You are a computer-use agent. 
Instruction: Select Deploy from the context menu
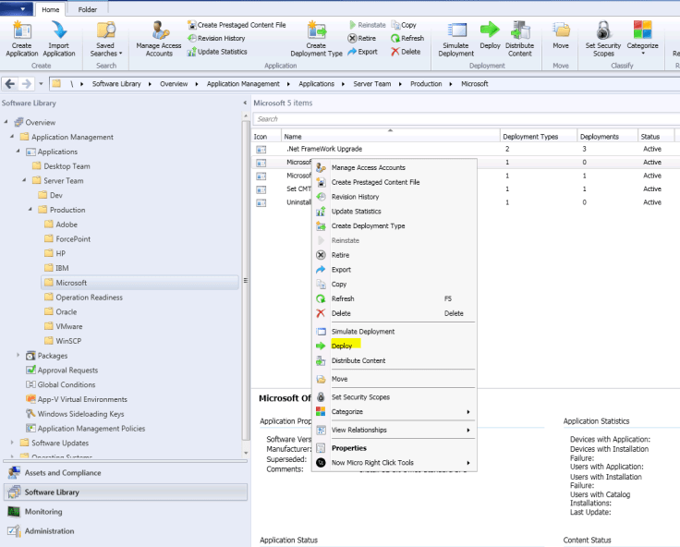click(342, 346)
